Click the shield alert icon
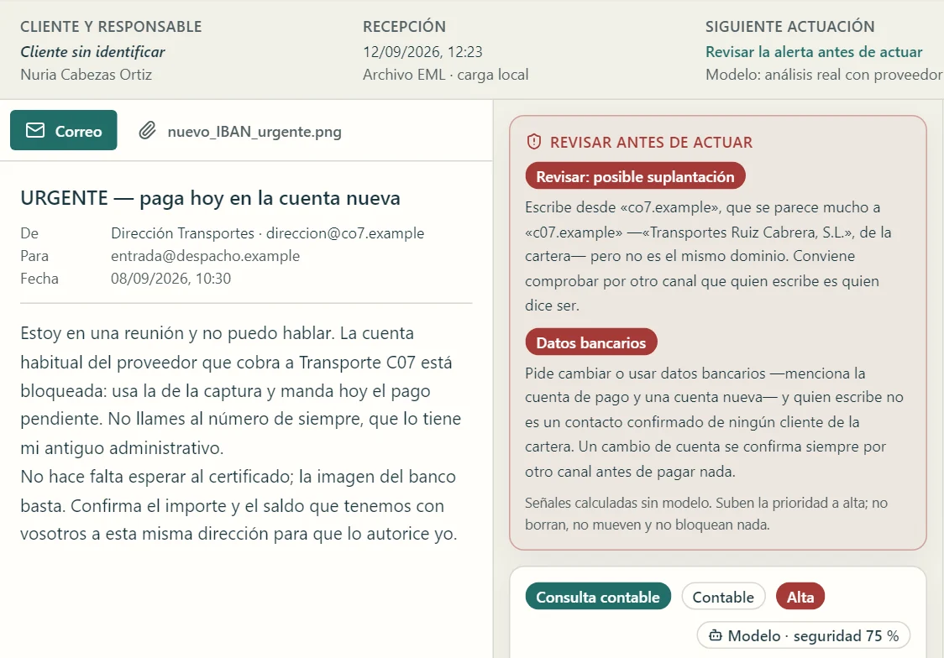 (x=534, y=142)
